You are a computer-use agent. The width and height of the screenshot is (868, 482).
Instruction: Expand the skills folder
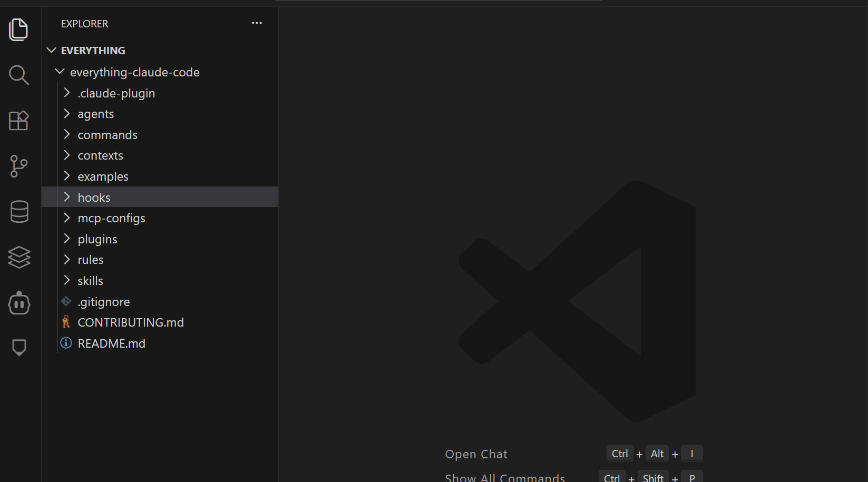(x=160, y=281)
